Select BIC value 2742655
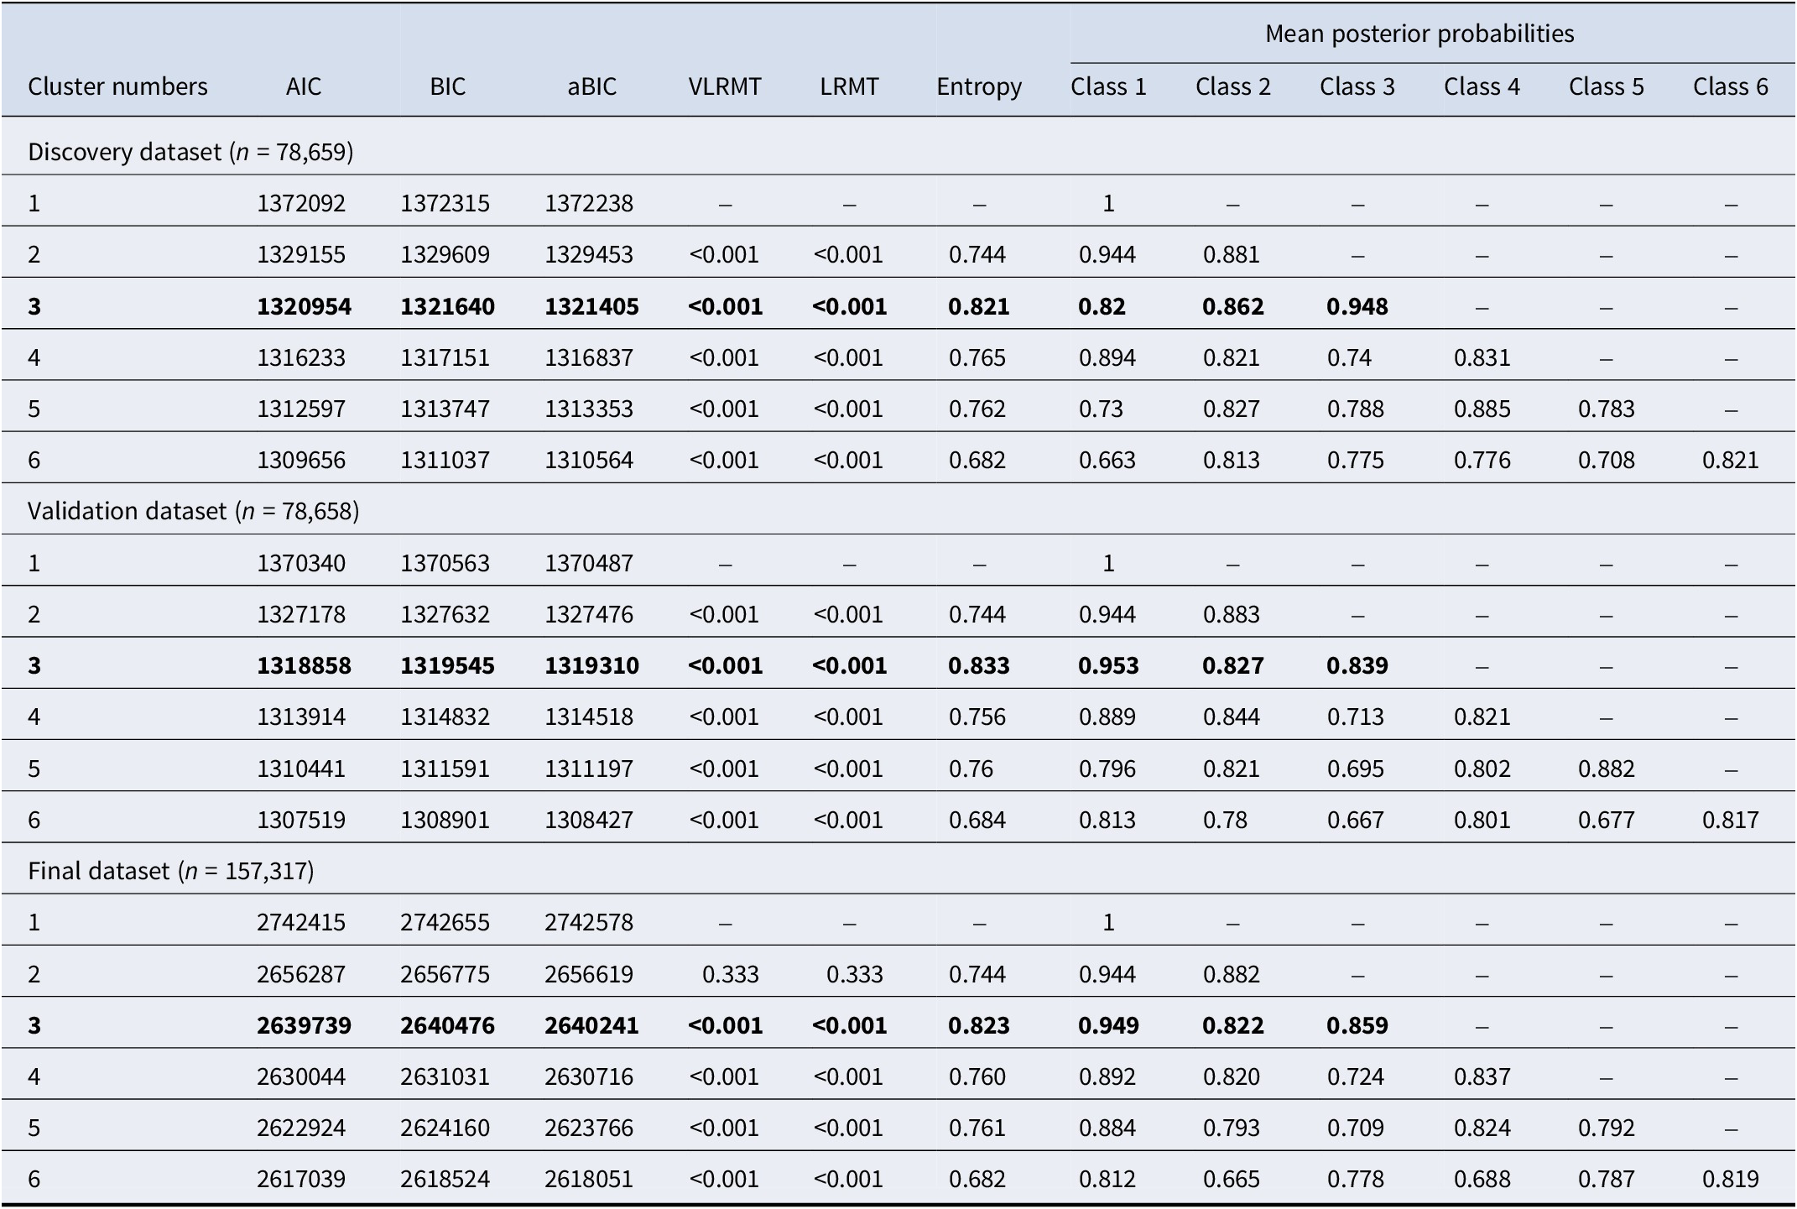This screenshot has height=1209, width=1797. 445,922
